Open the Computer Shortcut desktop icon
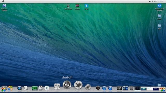 tap(4, 7)
